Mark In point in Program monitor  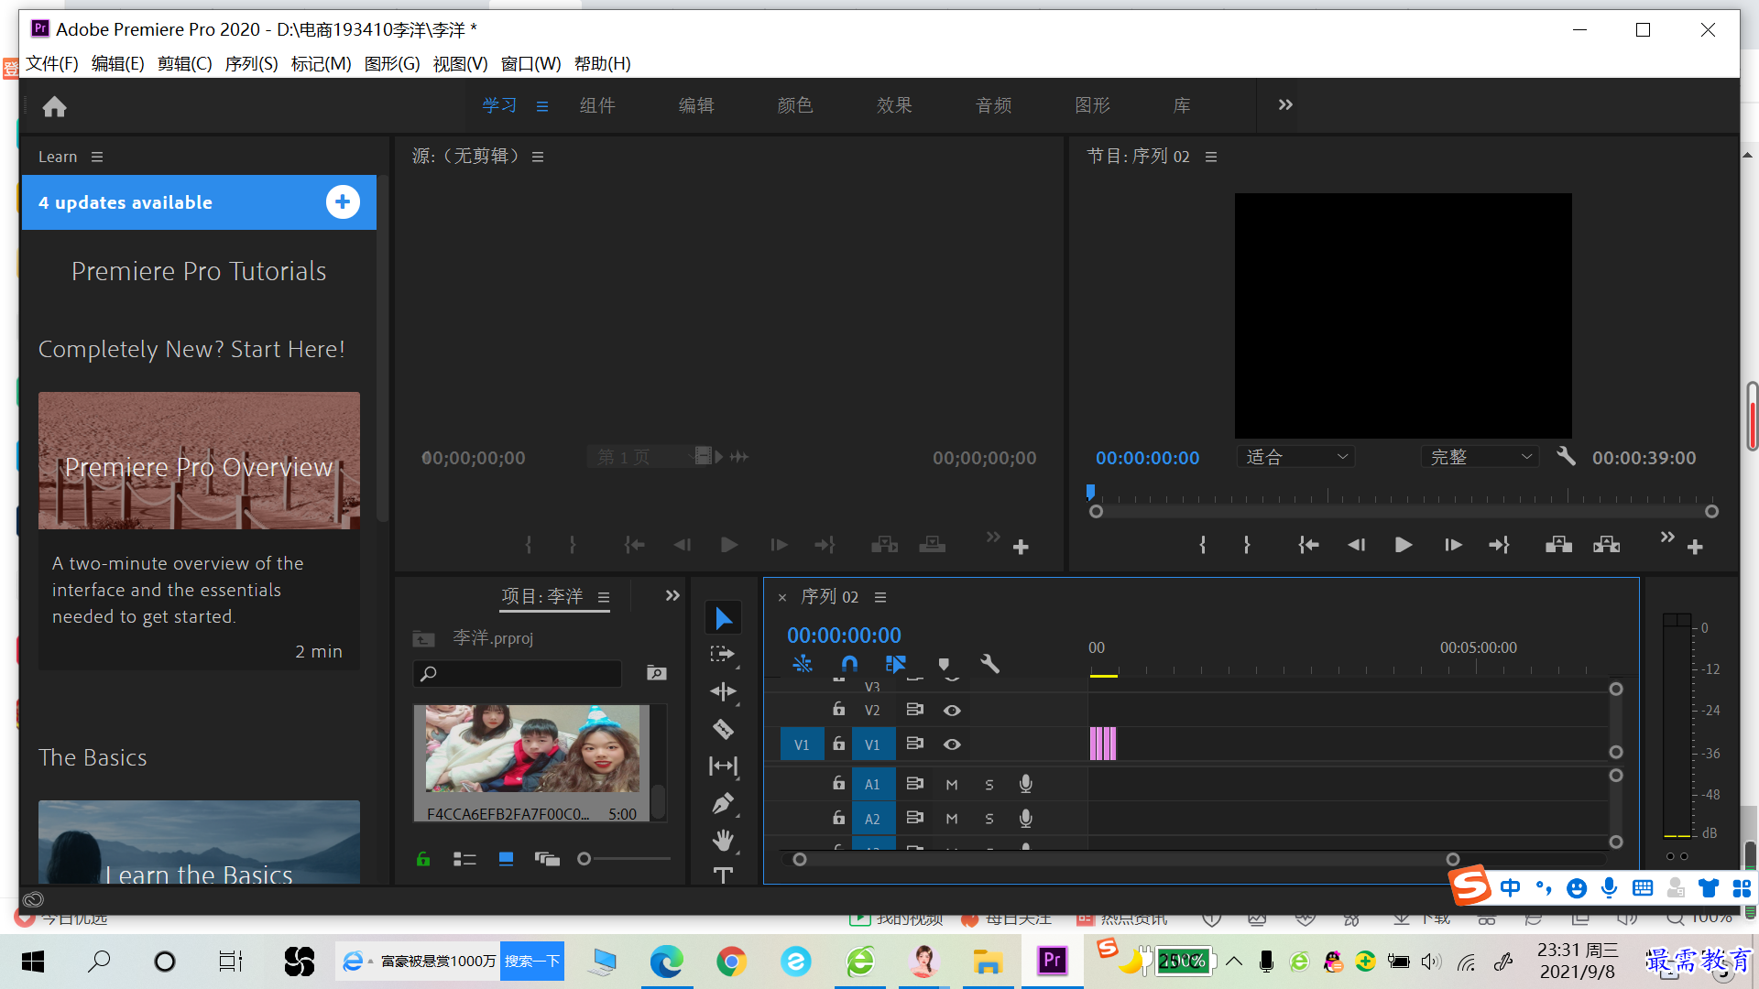pyautogui.click(x=1202, y=545)
